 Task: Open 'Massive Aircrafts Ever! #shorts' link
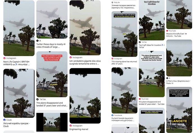click(x=177, y=35)
